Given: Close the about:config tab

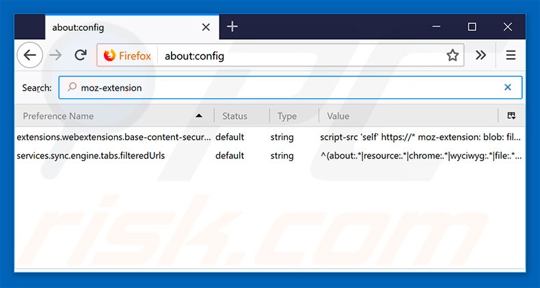Looking at the screenshot, I should [x=206, y=27].
